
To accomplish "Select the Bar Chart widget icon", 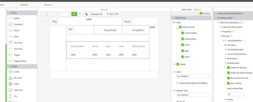I will [10, 78].
